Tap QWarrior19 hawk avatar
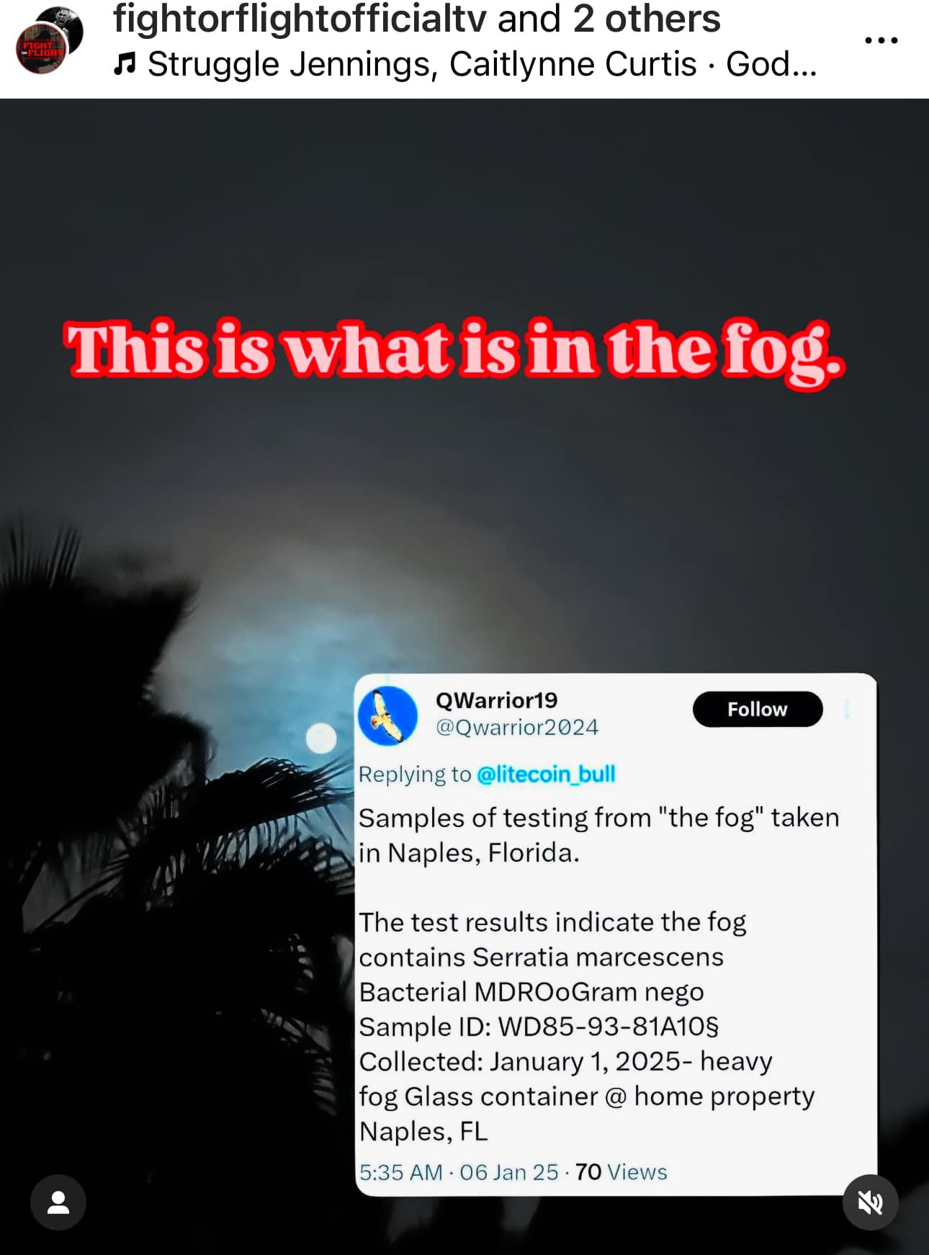 tap(387, 715)
